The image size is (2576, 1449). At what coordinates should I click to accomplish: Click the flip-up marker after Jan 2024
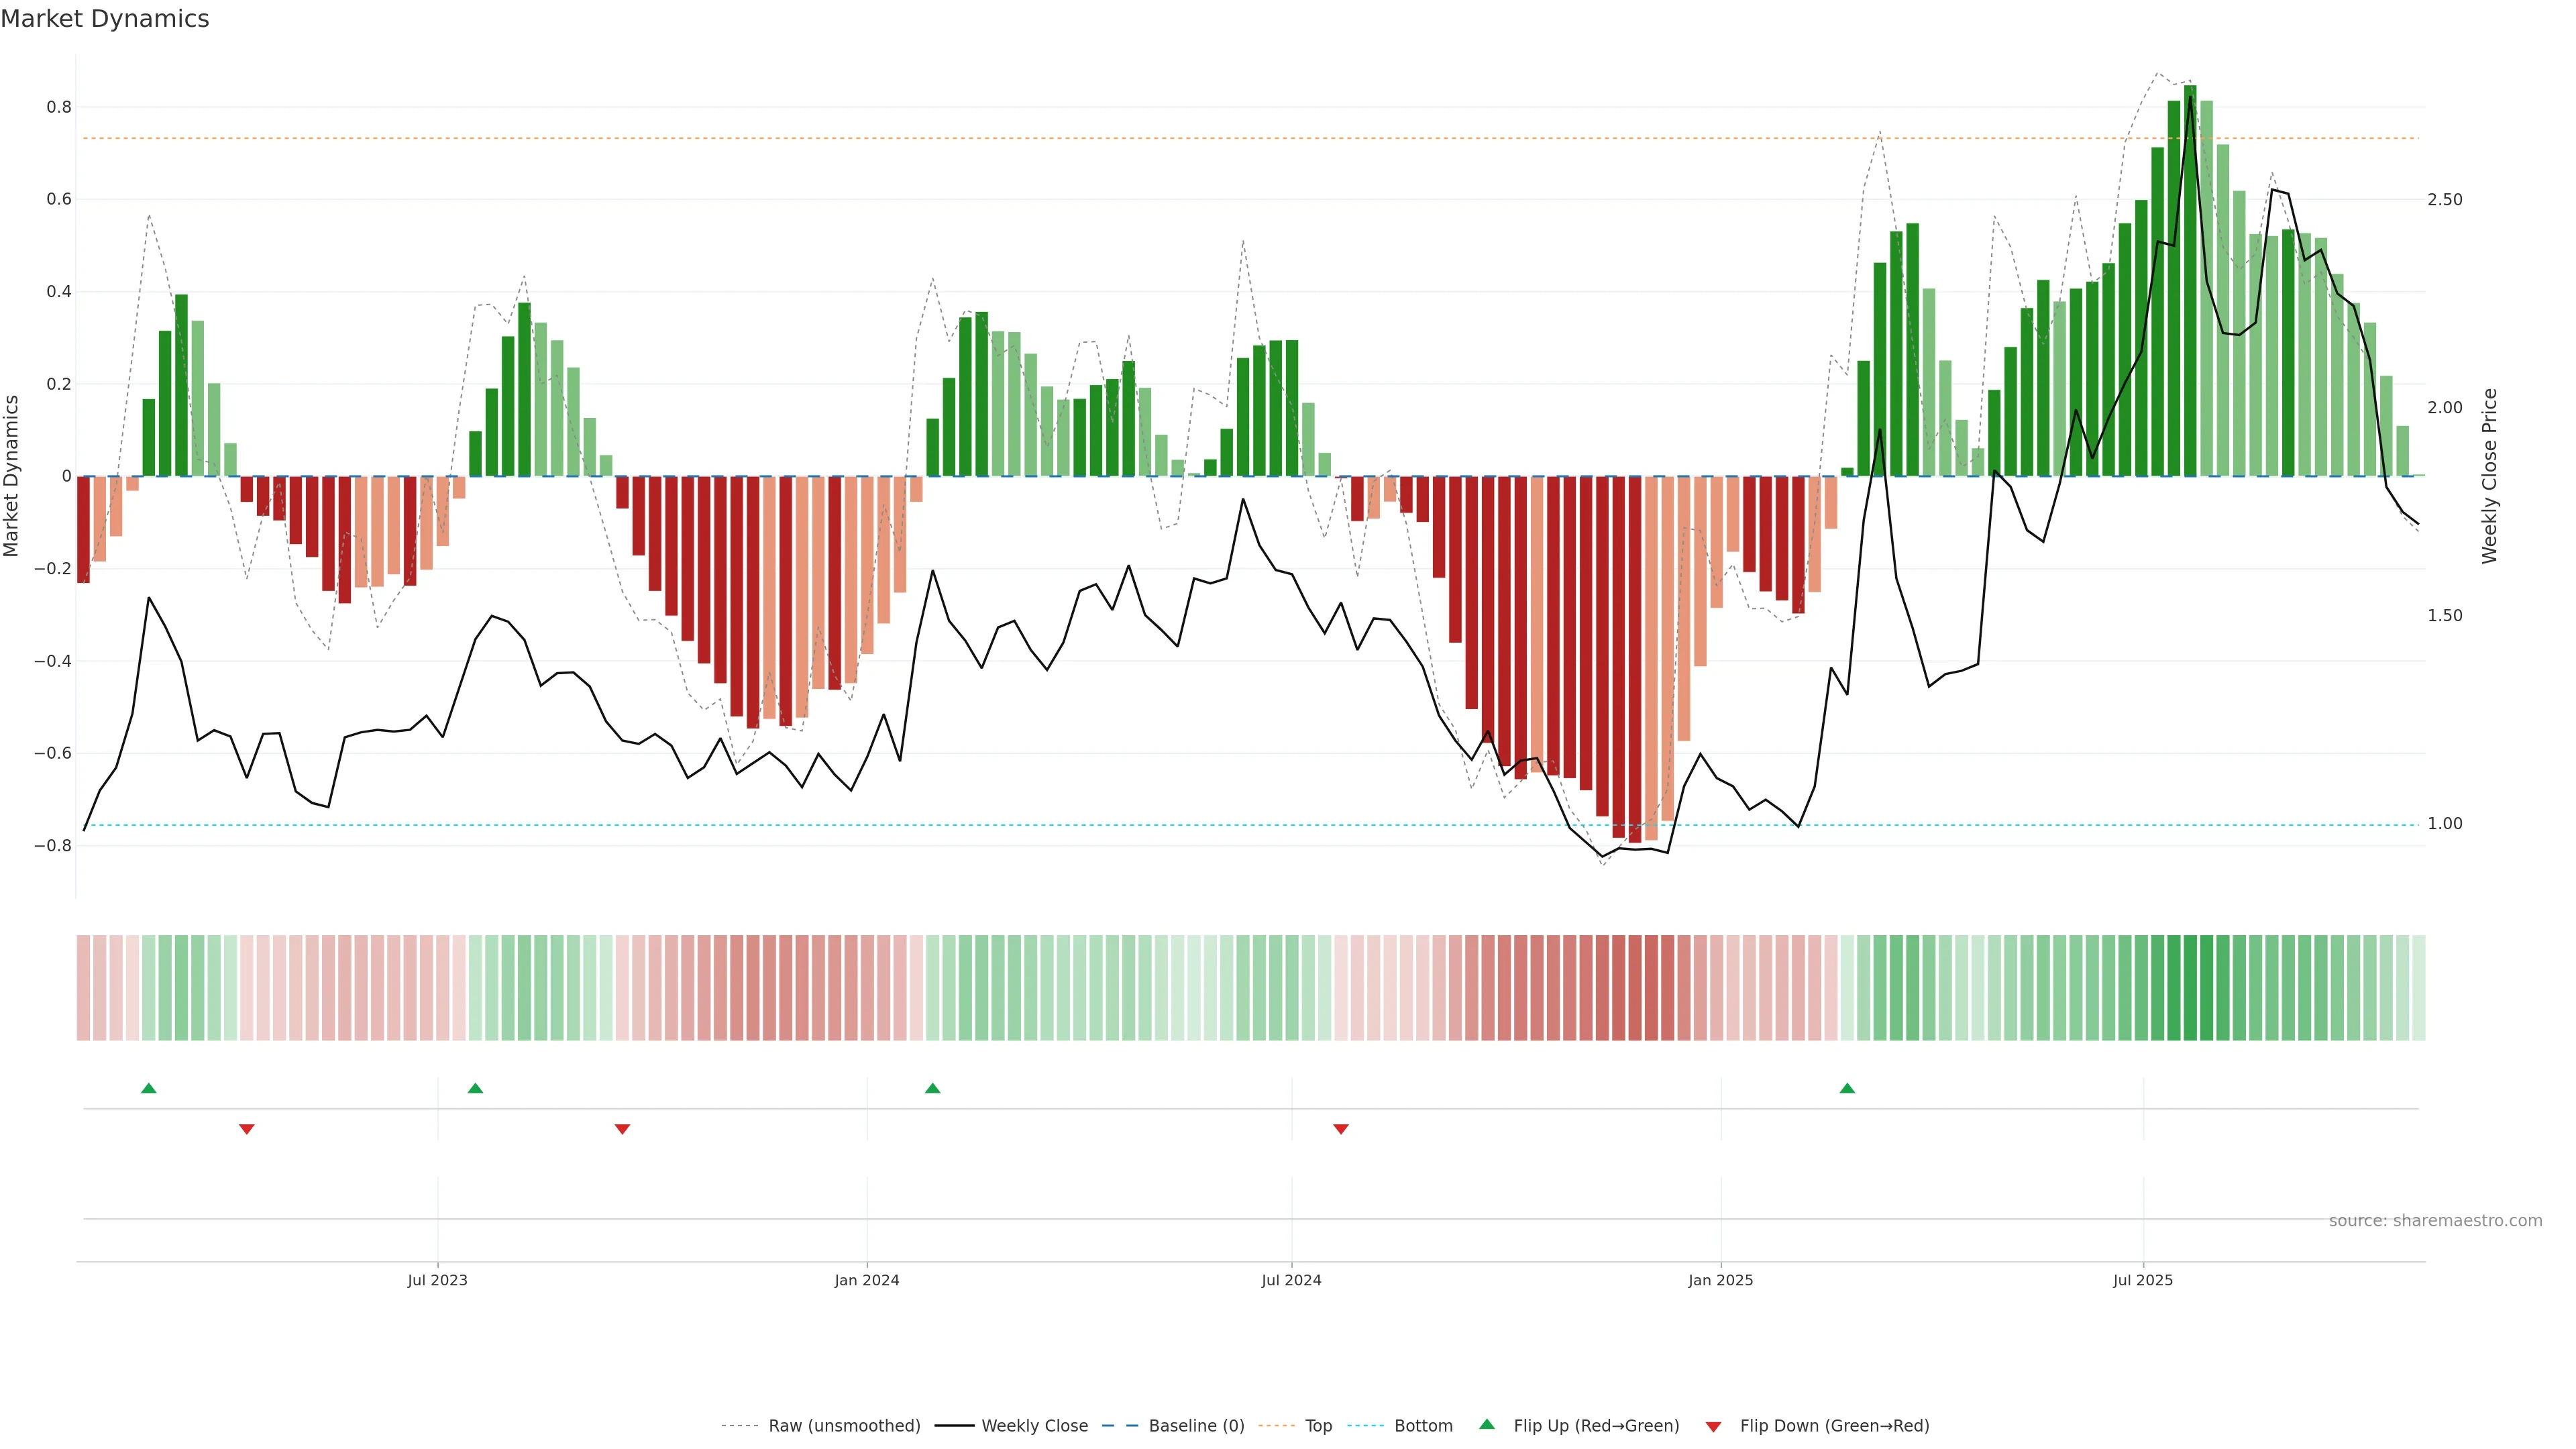[932, 1088]
